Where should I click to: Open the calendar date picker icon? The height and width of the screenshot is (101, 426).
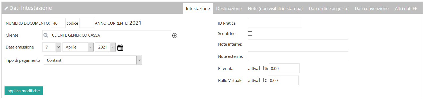coord(120,47)
